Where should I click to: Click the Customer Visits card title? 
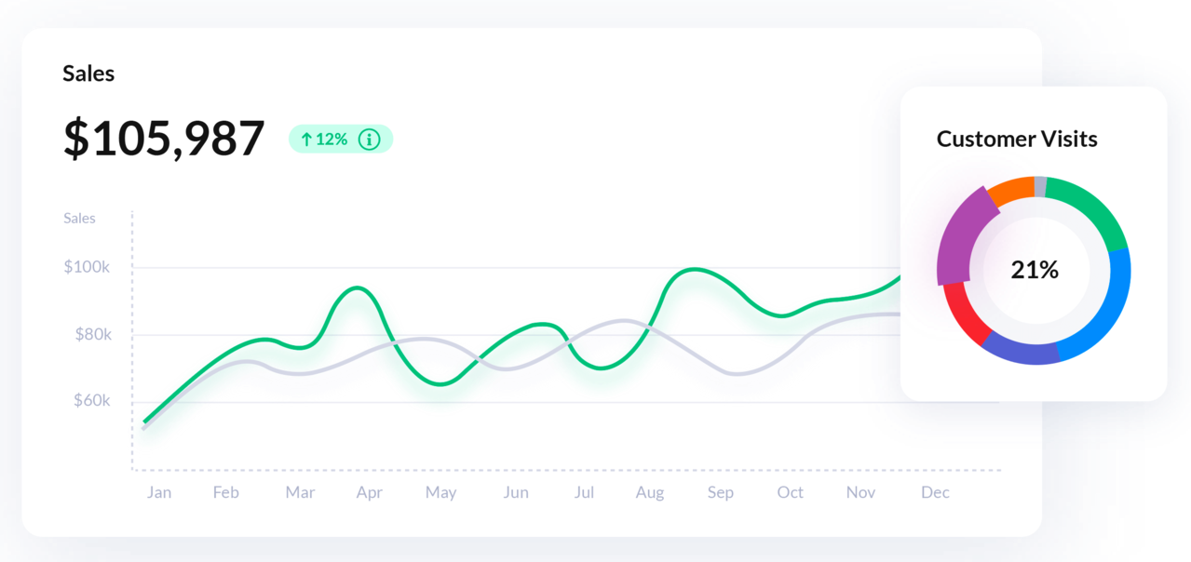[1017, 140]
